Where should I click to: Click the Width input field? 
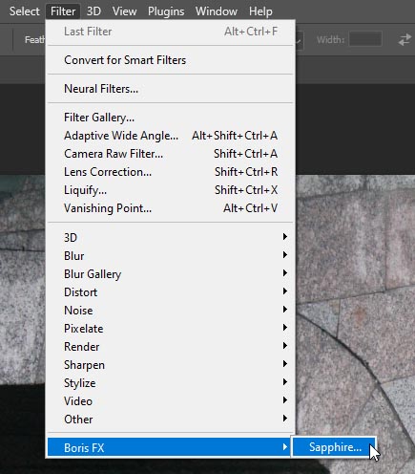pos(365,39)
